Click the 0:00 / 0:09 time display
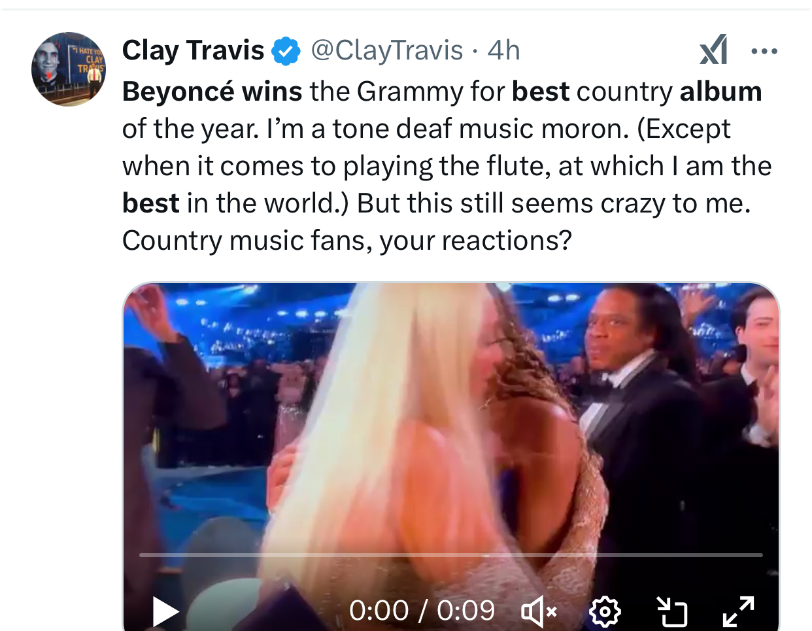The height and width of the screenshot is (631, 812). [422, 611]
